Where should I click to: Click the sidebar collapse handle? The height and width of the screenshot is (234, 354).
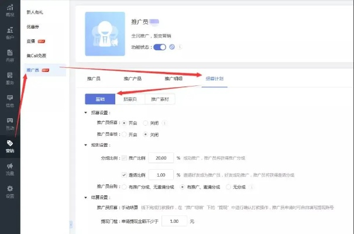[x=71, y=225]
